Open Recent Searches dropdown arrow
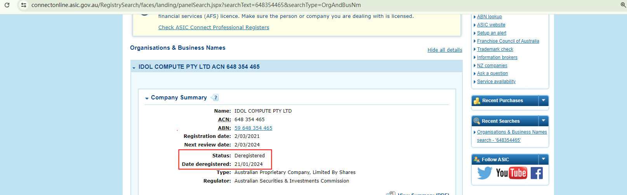The height and width of the screenshot is (195, 627). [544, 121]
